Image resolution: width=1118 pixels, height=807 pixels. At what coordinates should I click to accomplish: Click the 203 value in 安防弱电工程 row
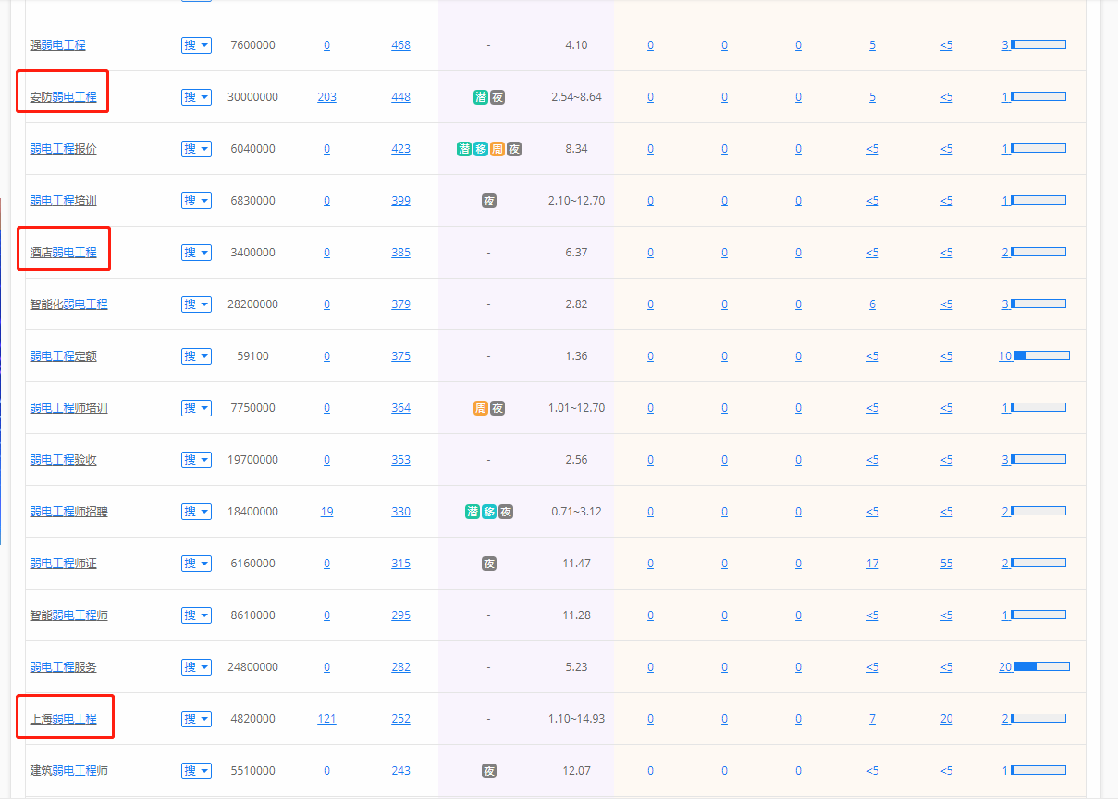326,97
